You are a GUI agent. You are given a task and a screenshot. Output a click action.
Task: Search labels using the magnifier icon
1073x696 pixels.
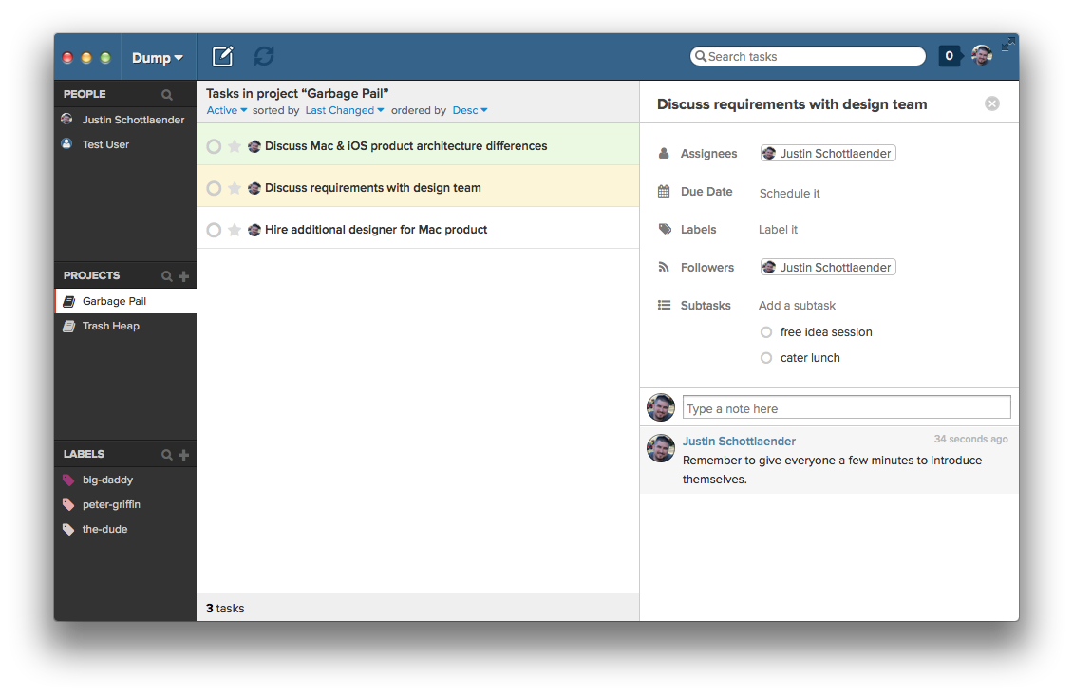click(166, 455)
